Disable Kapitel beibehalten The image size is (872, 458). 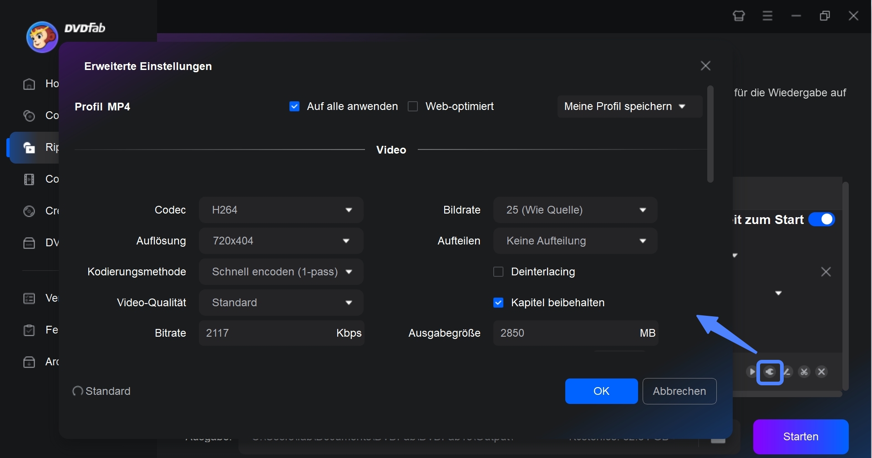pos(498,302)
